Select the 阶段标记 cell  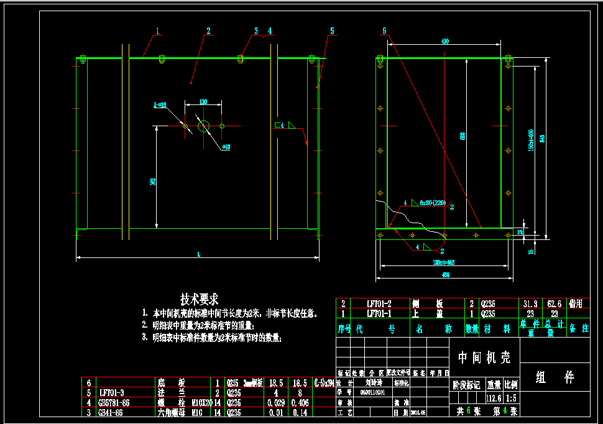point(466,385)
